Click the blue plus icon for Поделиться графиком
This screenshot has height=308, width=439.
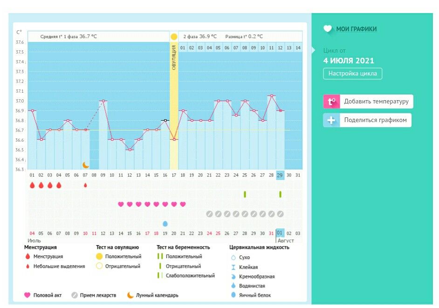pos(331,120)
